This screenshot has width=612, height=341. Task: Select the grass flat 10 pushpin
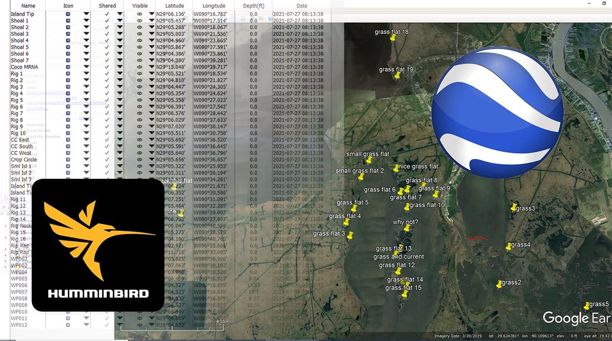(x=407, y=206)
